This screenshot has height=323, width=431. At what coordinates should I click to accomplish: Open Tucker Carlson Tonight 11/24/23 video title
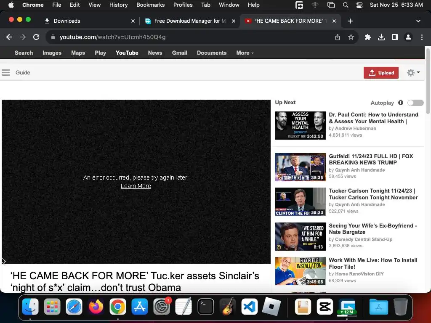(373, 194)
